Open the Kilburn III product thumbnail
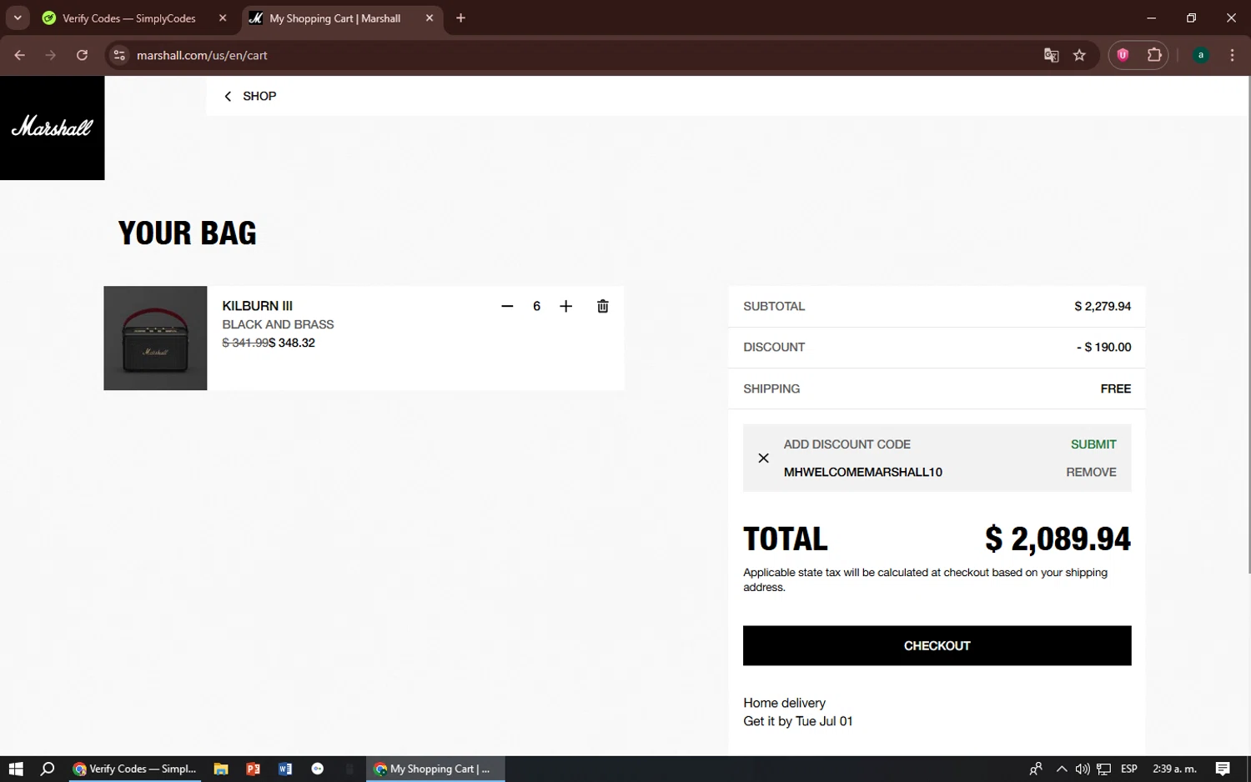The height and width of the screenshot is (782, 1251). tap(155, 338)
